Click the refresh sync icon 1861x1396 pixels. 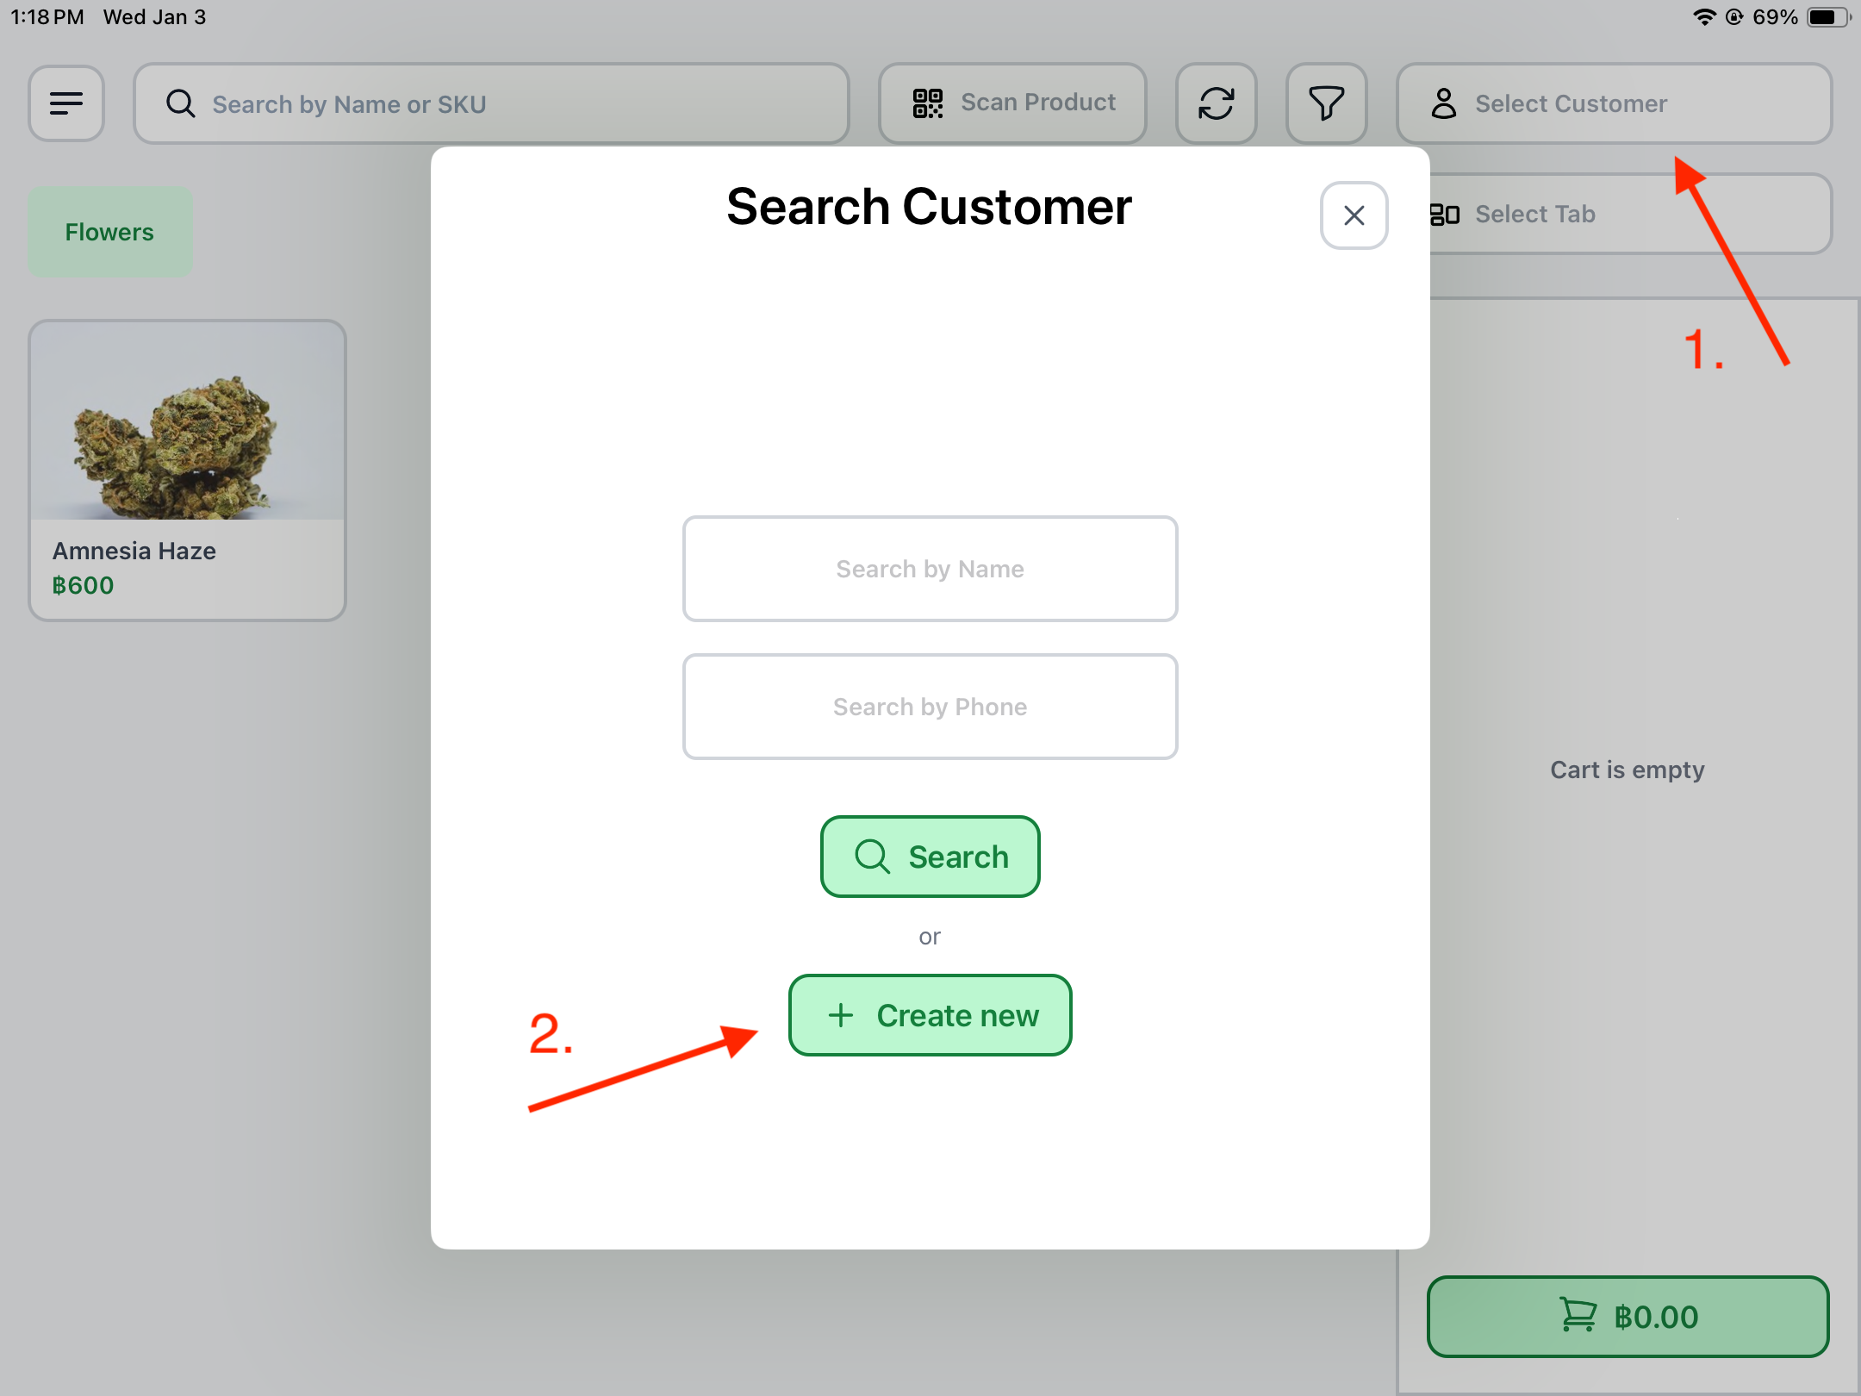(1216, 103)
